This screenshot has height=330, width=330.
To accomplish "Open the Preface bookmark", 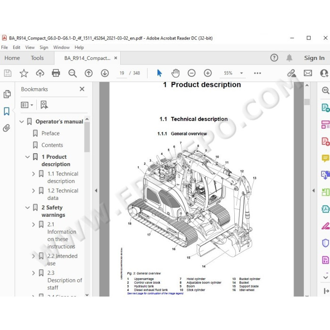I will [50, 133].
